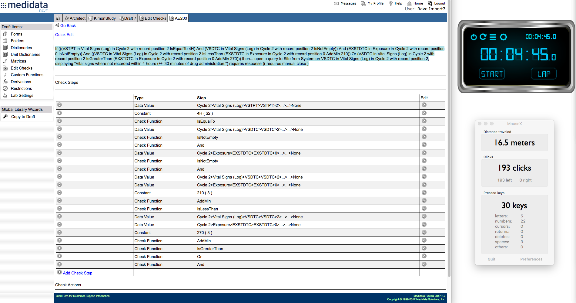This screenshot has height=303, width=576.
Task: Click row icon left of IsGreaterThan step
Action: [59, 248]
